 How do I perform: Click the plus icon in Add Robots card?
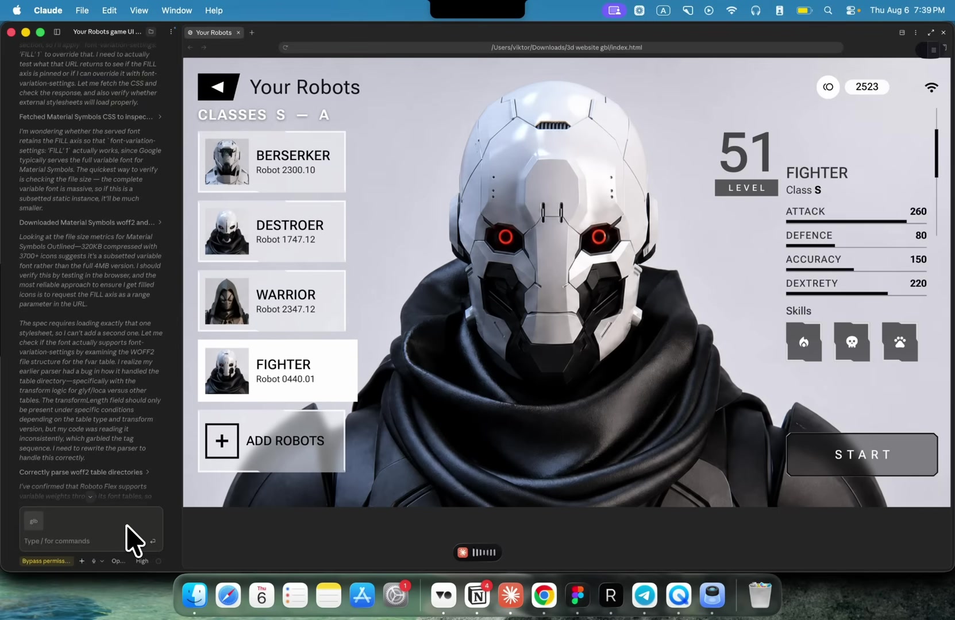222,441
